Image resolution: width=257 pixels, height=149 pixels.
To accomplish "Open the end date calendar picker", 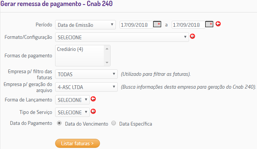I will pos(209,24).
